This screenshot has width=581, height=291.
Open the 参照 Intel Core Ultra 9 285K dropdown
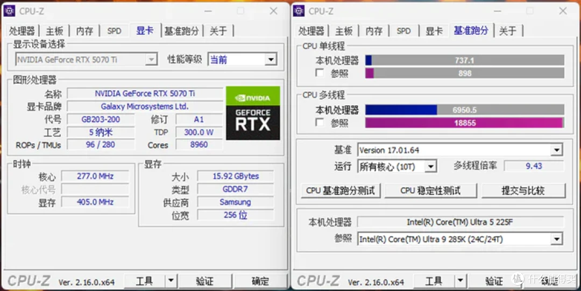coord(460,239)
